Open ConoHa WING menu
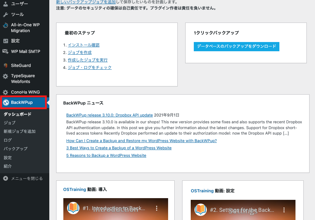This screenshot has width=315, height=220. [25, 92]
